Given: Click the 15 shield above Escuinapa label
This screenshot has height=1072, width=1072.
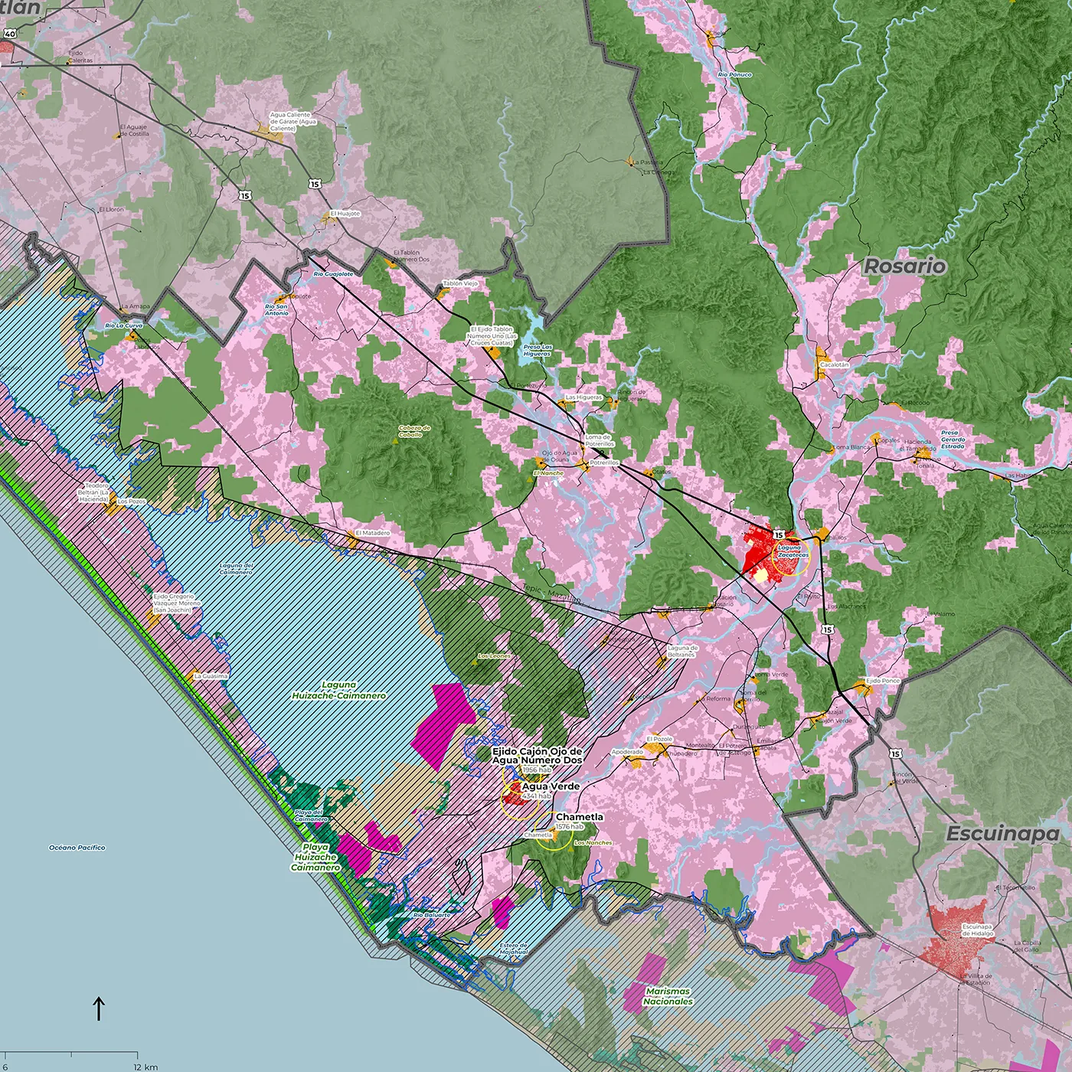Looking at the screenshot, I should (895, 753).
